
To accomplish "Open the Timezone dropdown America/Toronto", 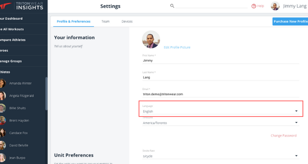I will coord(221,123).
